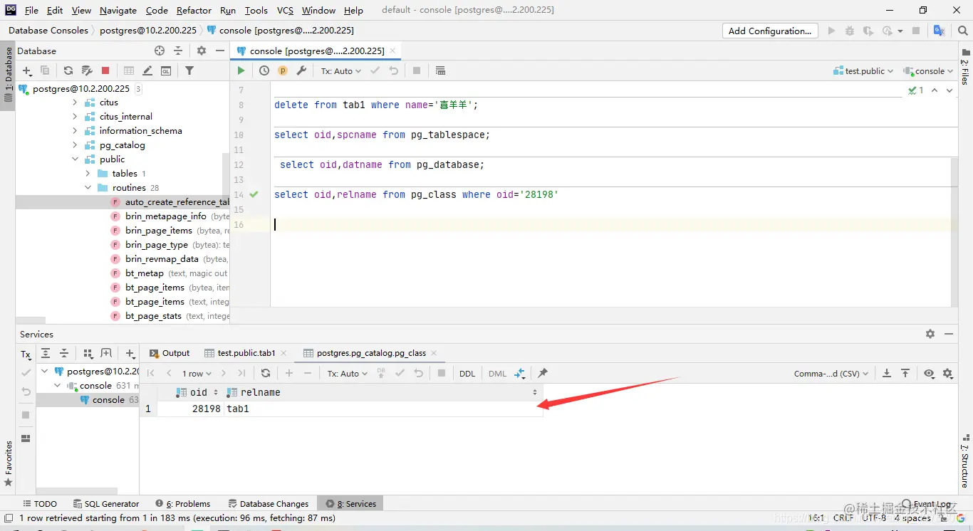Toggle the in-editor results view icon
This screenshot has height=531, width=973.
coord(440,70)
